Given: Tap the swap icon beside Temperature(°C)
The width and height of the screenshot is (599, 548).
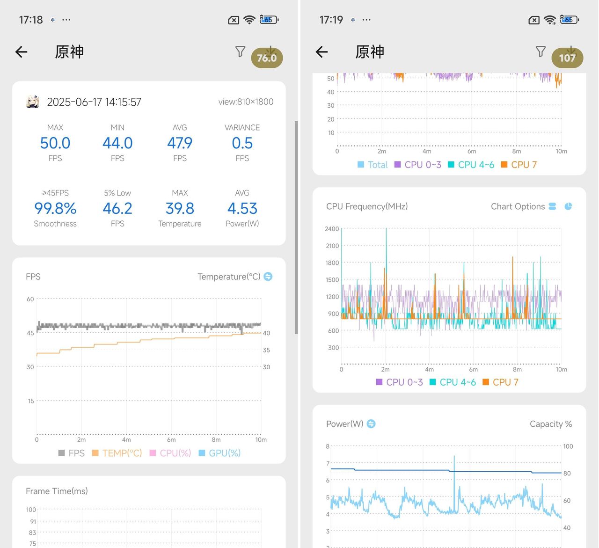Looking at the screenshot, I should (x=268, y=277).
